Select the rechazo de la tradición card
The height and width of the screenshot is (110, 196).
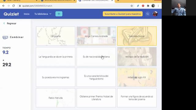point(137,57)
